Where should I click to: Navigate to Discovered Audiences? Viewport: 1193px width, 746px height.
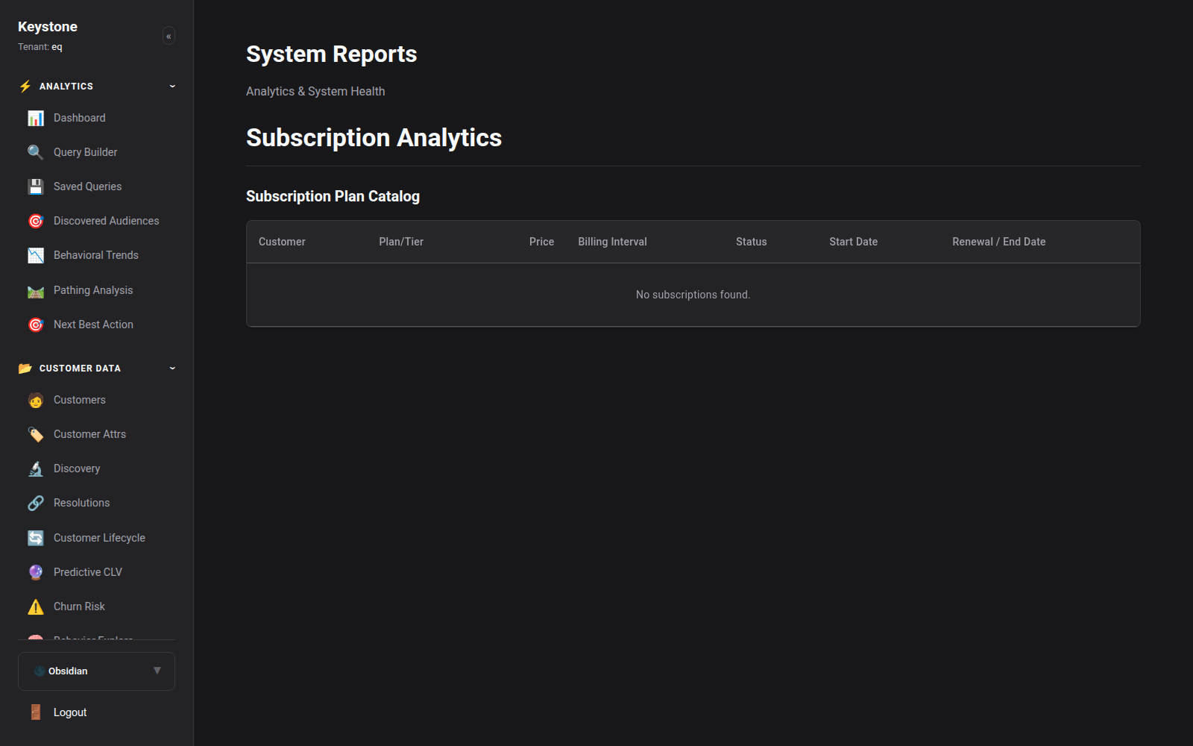click(107, 221)
